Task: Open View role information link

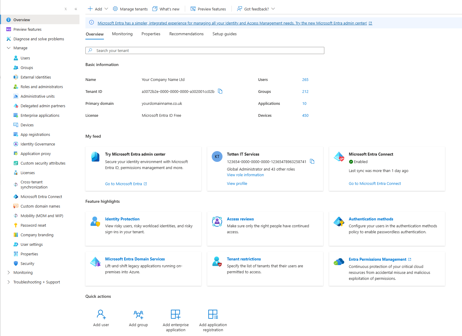Action: pos(245,175)
